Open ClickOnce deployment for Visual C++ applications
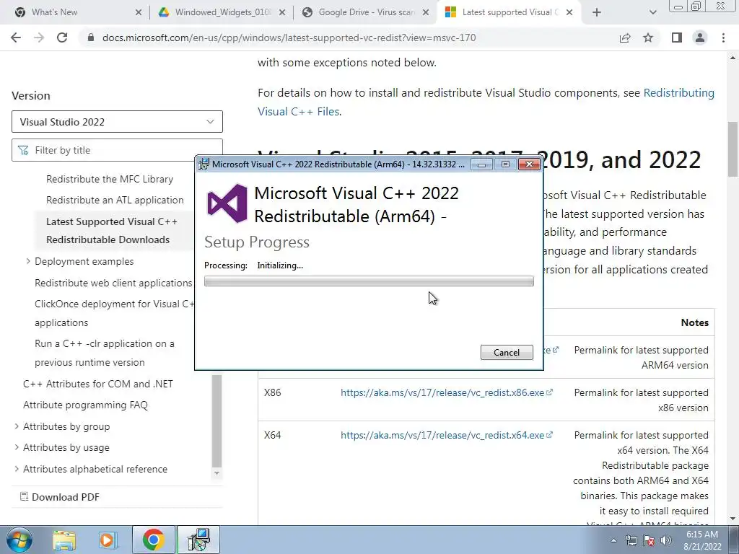 [115, 313]
